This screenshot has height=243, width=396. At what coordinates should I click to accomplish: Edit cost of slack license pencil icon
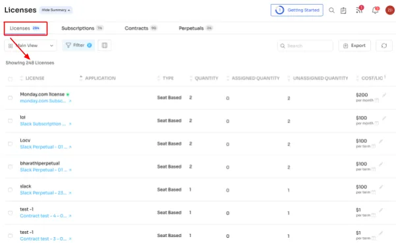pos(381,187)
